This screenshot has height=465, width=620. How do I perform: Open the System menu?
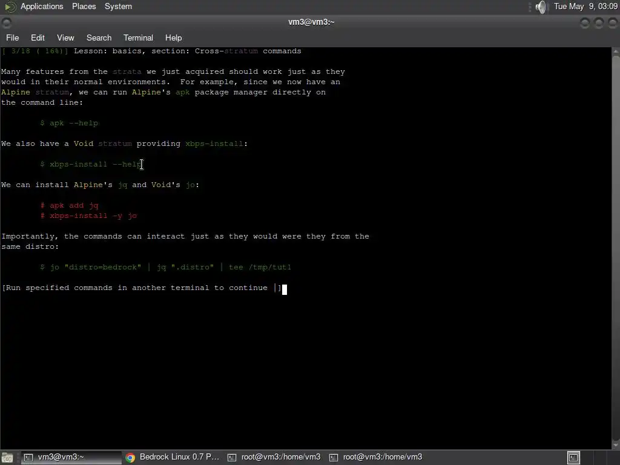point(118,6)
